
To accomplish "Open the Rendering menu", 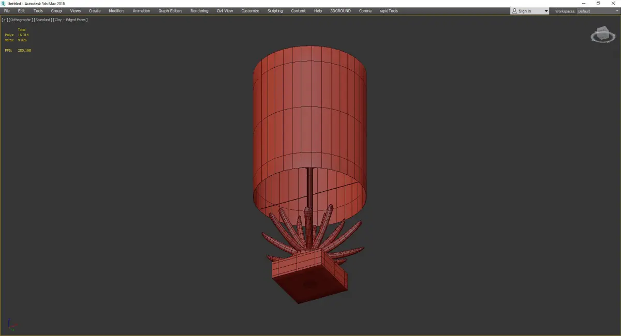I will click(x=199, y=11).
